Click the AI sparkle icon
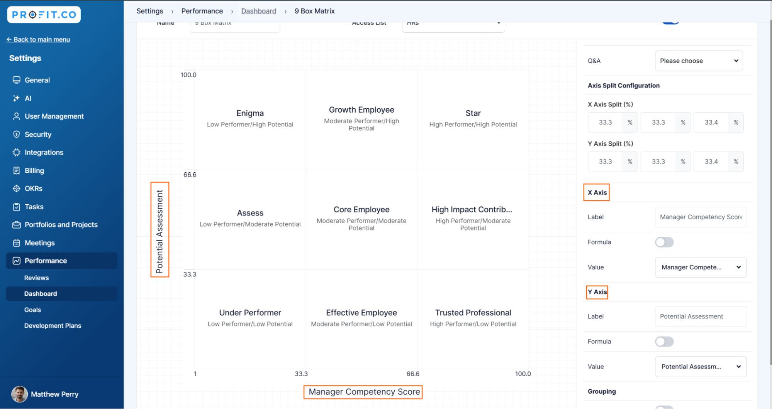 pyautogui.click(x=16, y=98)
